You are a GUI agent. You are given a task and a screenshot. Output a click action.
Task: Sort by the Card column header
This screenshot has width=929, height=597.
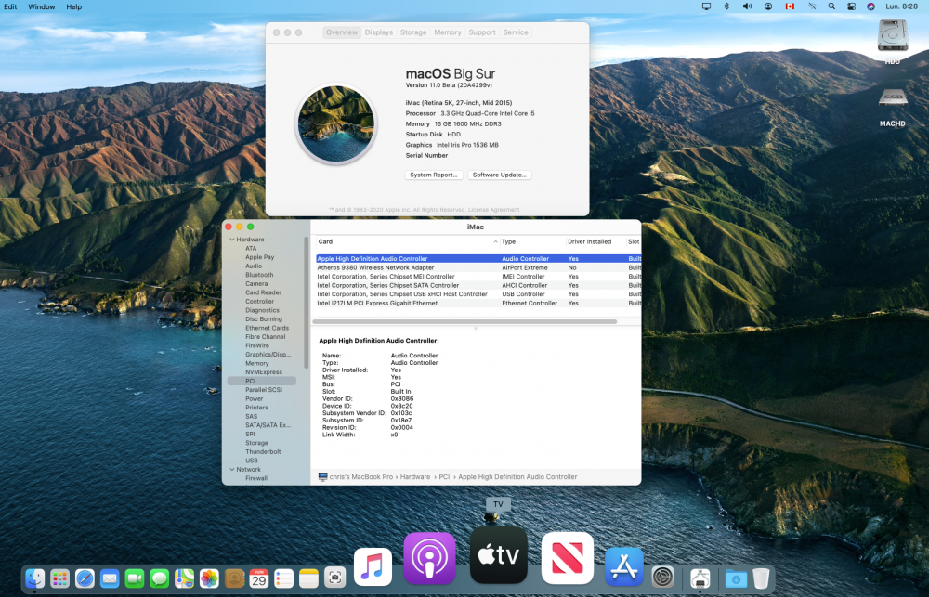coord(407,241)
